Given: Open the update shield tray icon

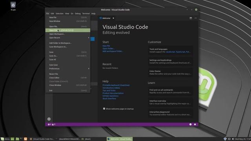Looking at the screenshot, I should 225,139.
